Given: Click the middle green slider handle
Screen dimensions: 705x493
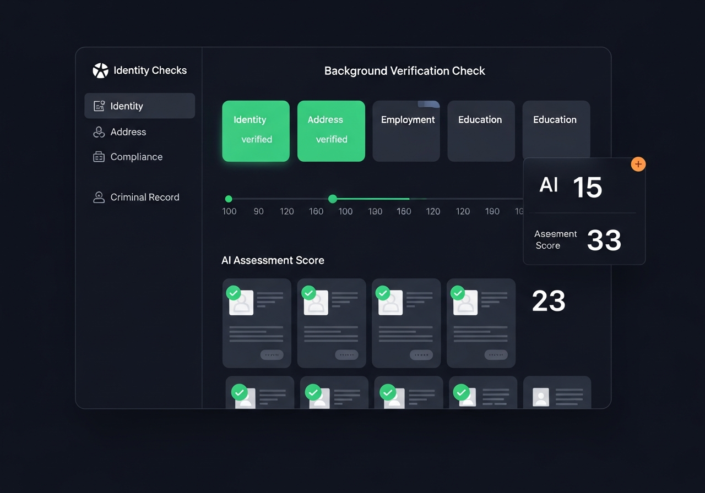Looking at the screenshot, I should click(333, 199).
